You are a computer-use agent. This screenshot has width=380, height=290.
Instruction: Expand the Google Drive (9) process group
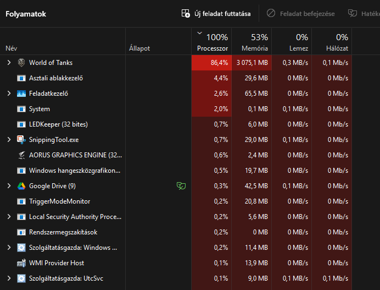(9, 186)
